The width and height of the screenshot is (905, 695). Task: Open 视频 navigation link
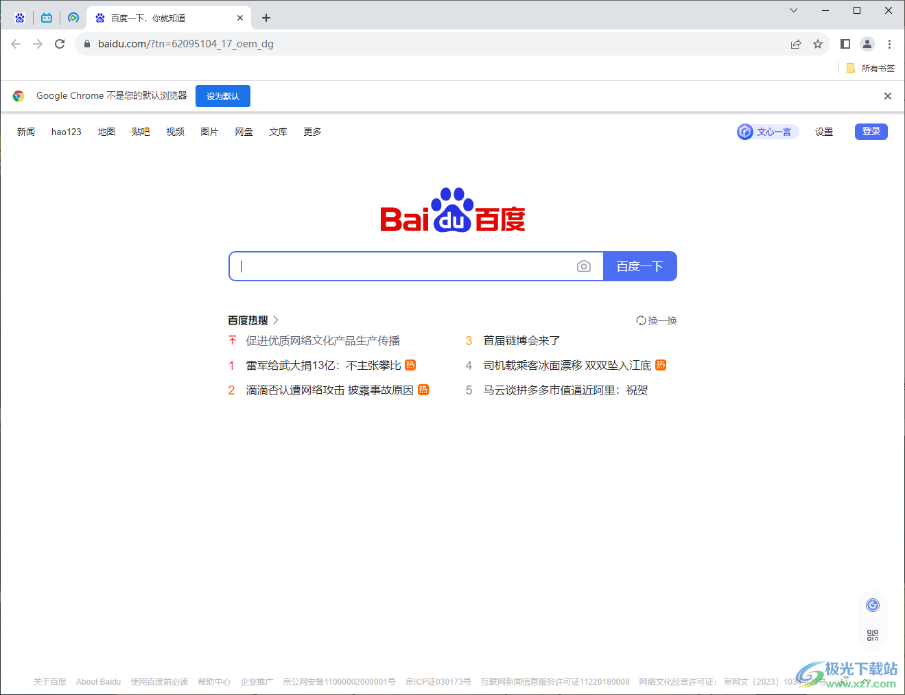(175, 132)
